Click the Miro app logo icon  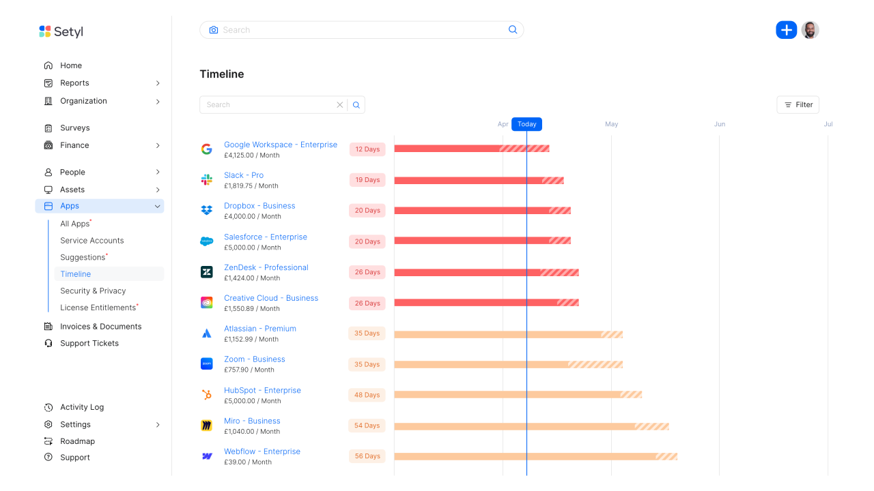pos(206,426)
